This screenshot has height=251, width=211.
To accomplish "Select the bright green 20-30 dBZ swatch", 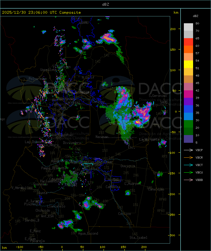I will [188, 124].
